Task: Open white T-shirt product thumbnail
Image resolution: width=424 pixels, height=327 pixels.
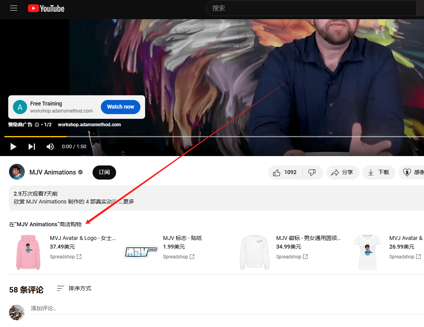Action: [368, 252]
